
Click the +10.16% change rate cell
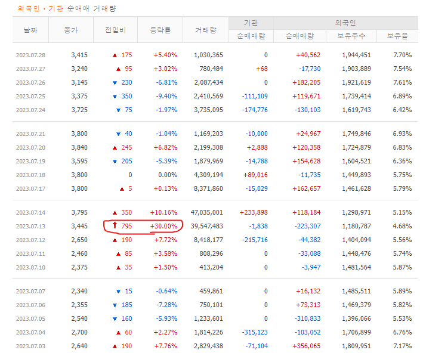tap(163, 212)
